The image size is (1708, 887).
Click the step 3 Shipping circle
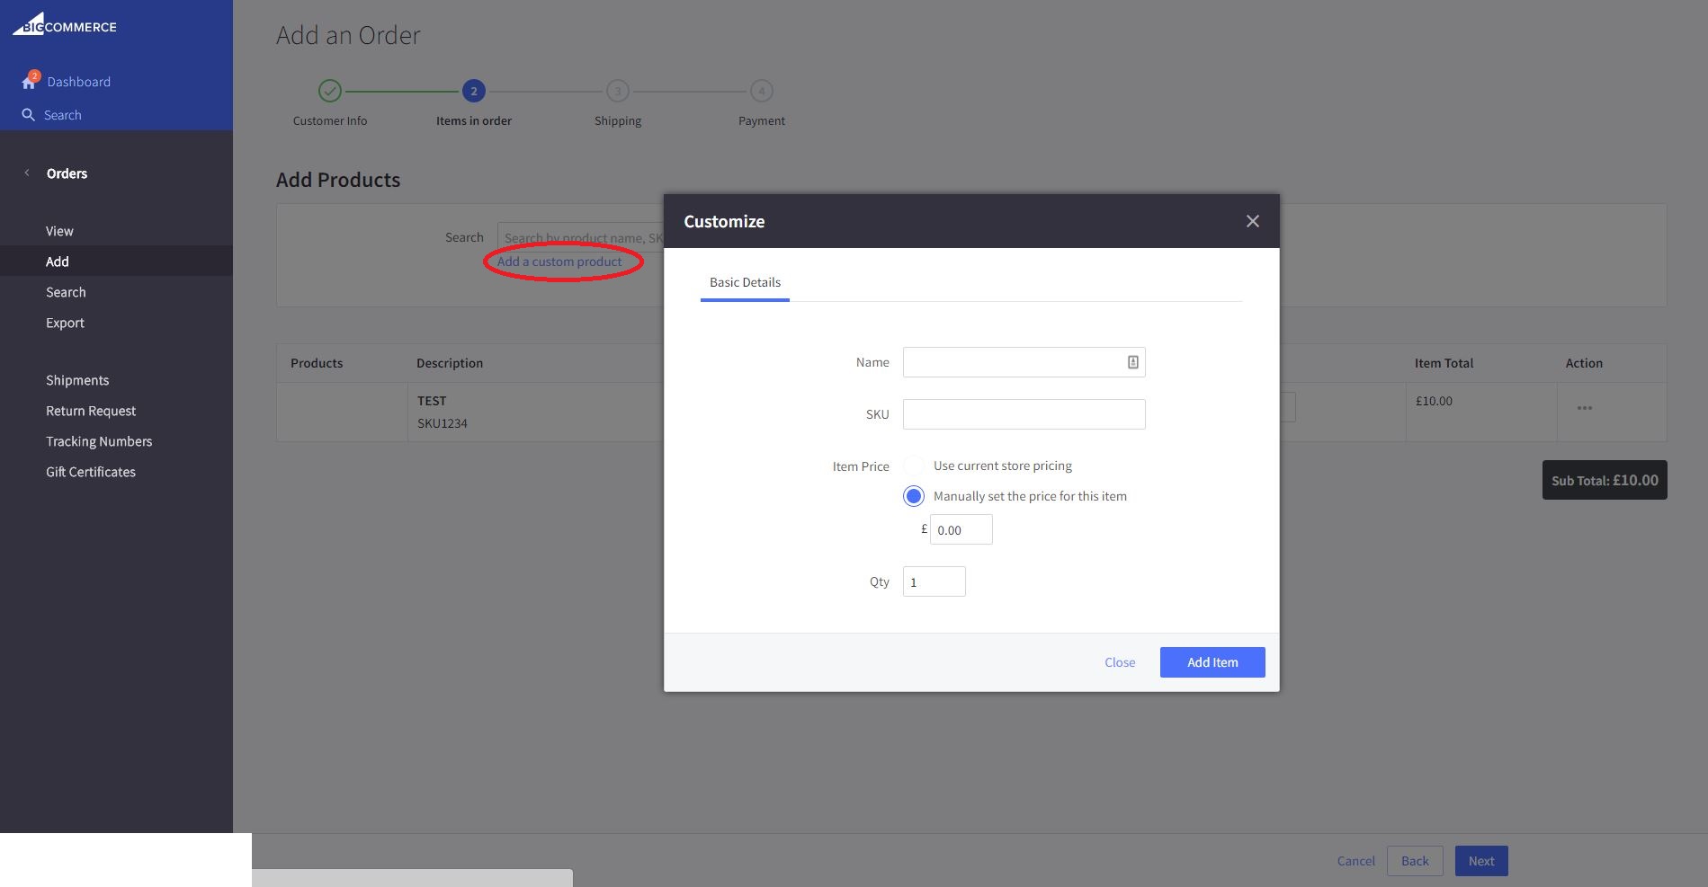pyautogui.click(x=617, y=91)
